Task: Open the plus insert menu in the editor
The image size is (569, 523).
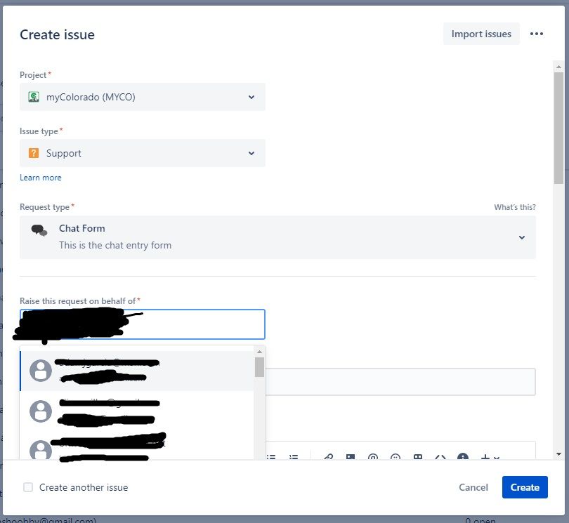Action: pyautogui.click(x=490, y=457)
